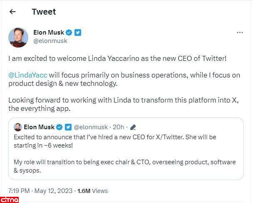Click Elon Musk's large profile avatar
The image size is (253, 203).
pyautogui.click(x=18, y=38)
